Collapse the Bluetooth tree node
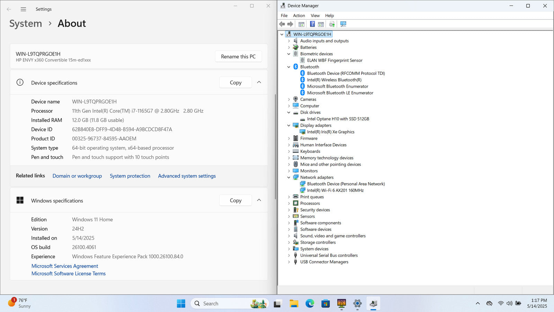The width and height of the screenshot is (554, 312). click(289, 67)
